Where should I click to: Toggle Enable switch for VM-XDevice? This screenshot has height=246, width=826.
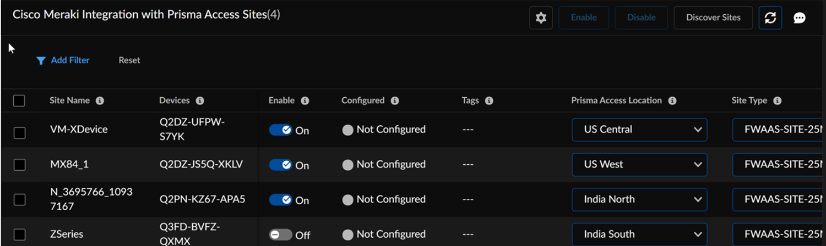280,130
